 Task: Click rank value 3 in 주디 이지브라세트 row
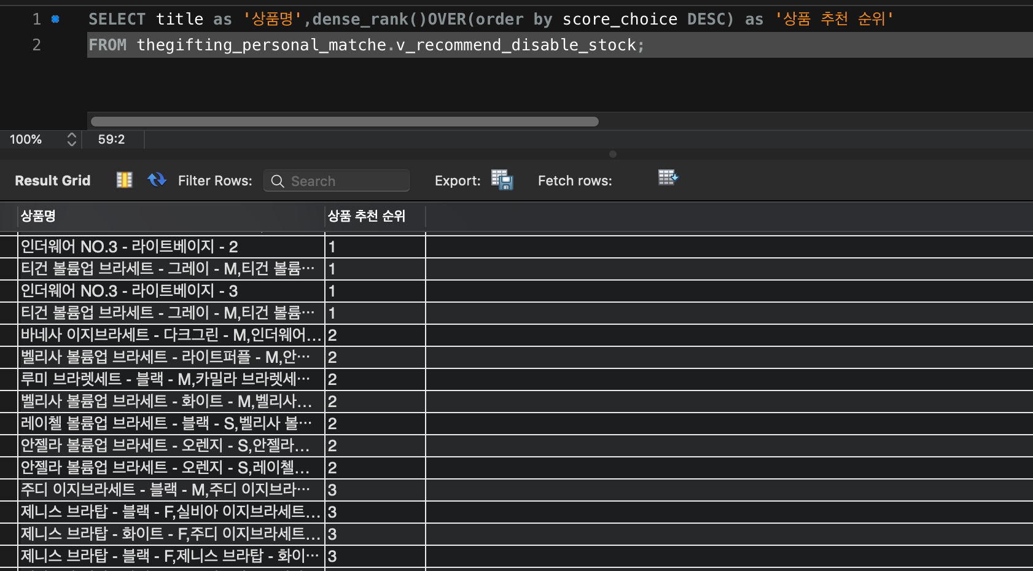click(x=375, y=490)
